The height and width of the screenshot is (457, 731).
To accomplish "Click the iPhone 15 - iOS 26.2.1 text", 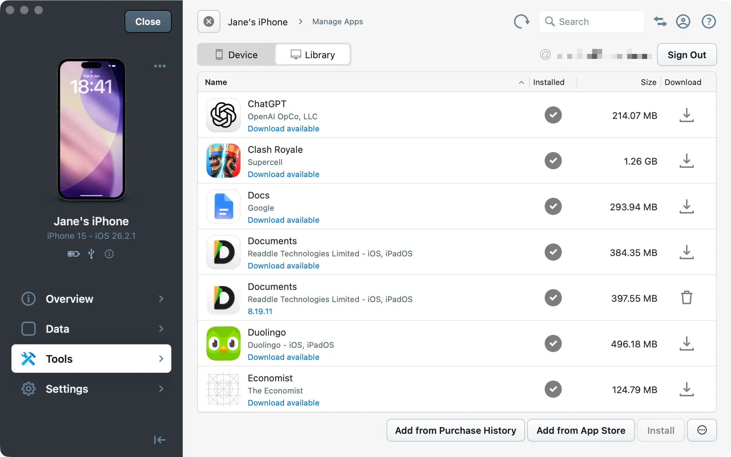I will point(91,236).
